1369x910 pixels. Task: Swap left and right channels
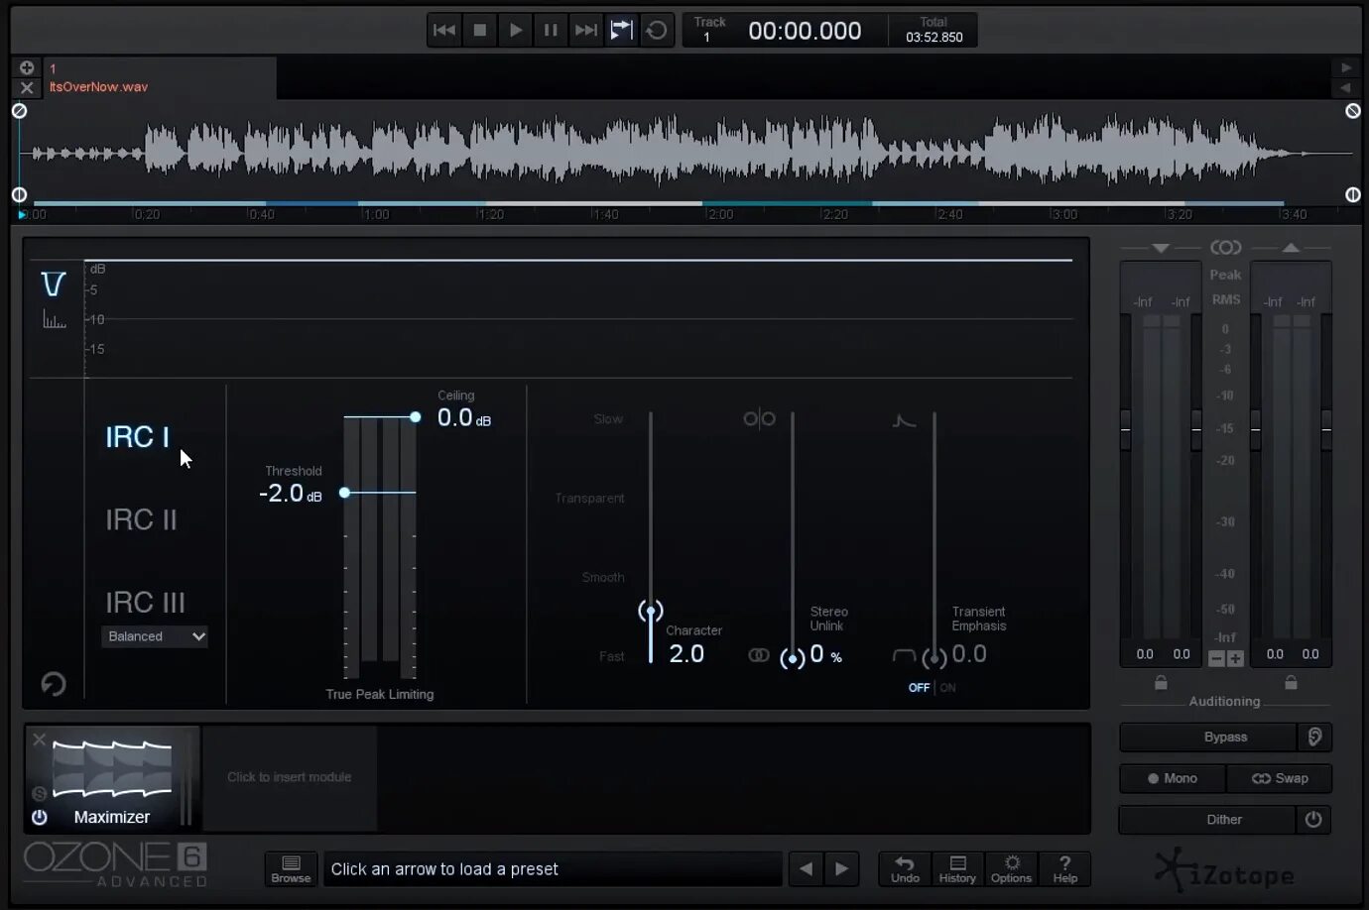[1280, 779]
